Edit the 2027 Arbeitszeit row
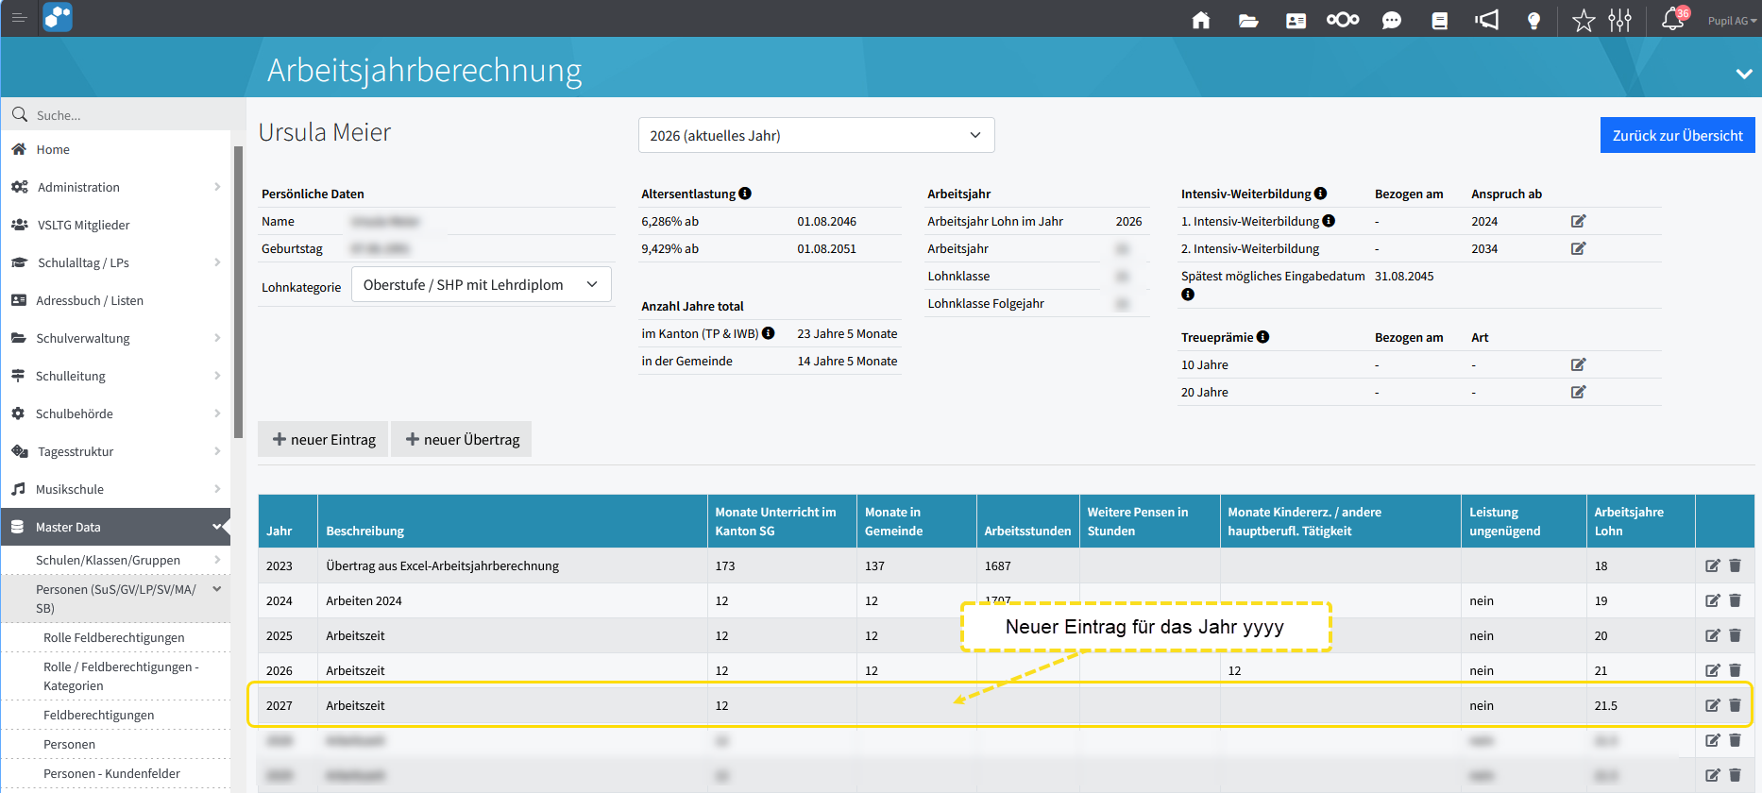Screen dimensions: 1762x793 (1713, 705)
